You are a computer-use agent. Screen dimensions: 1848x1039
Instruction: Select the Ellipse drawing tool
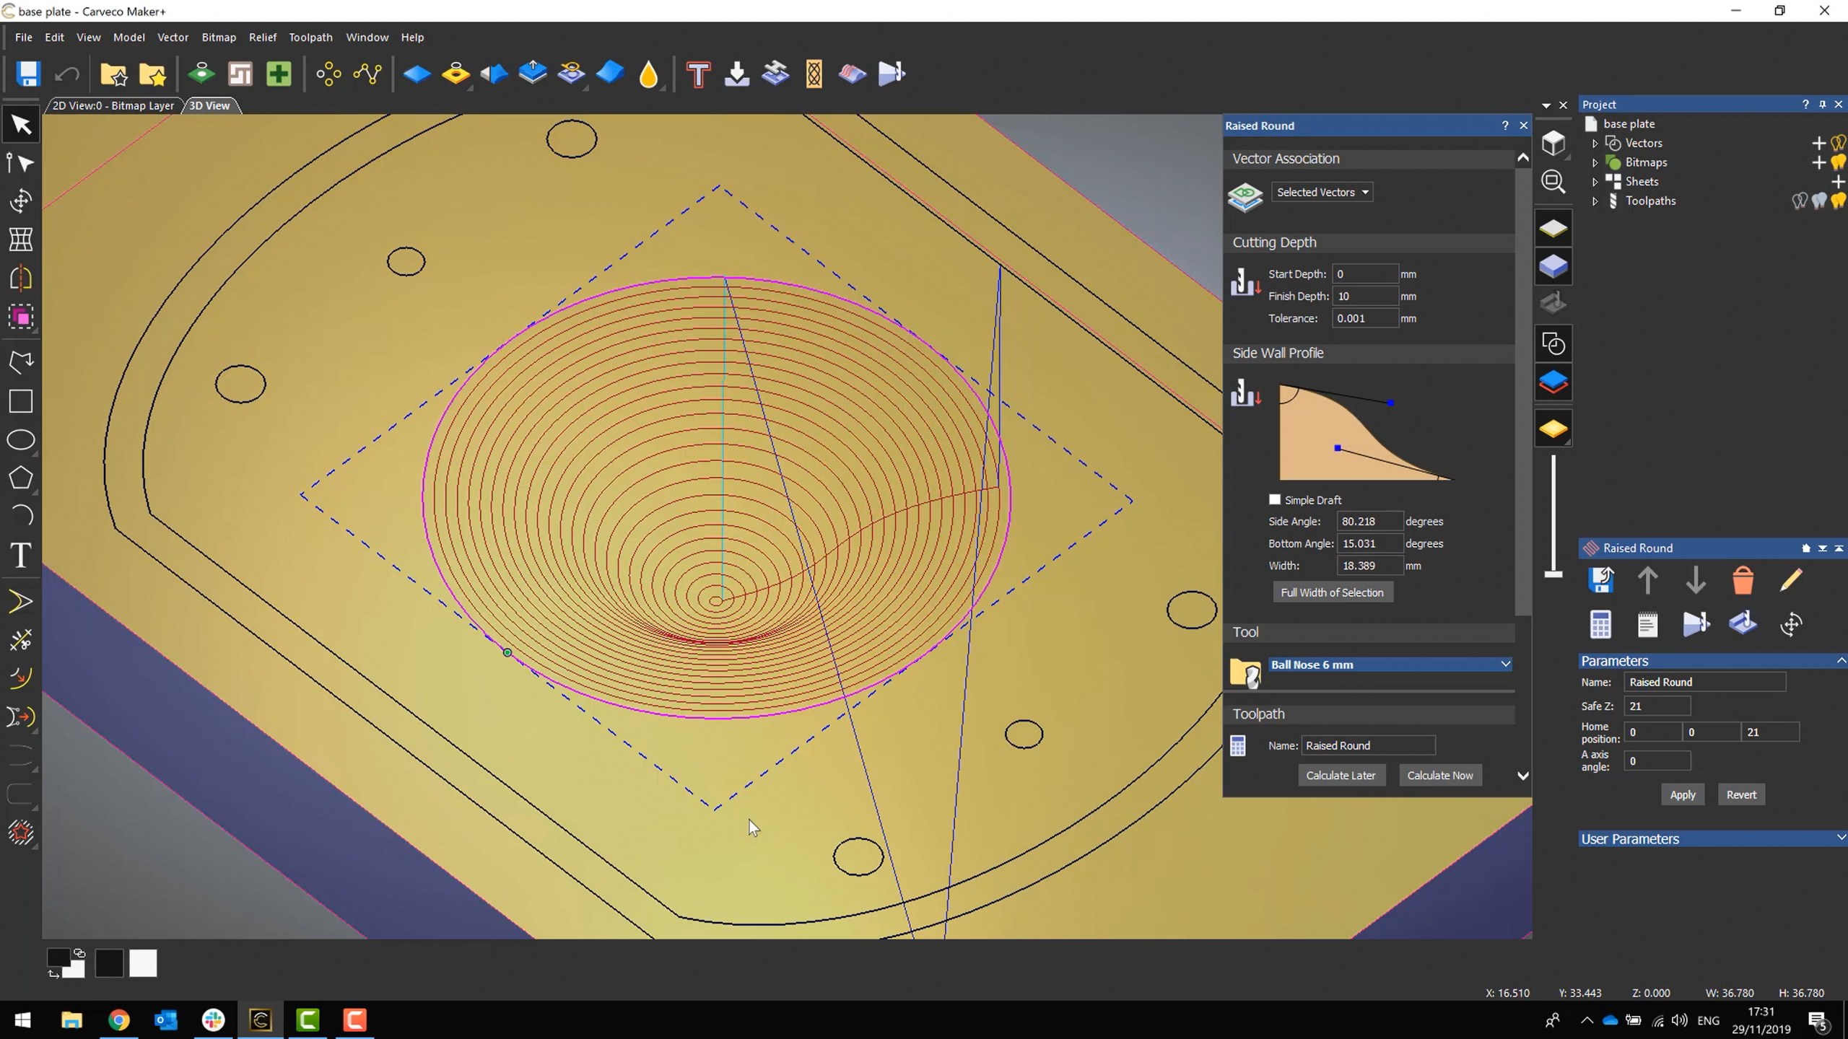(20, 439)
